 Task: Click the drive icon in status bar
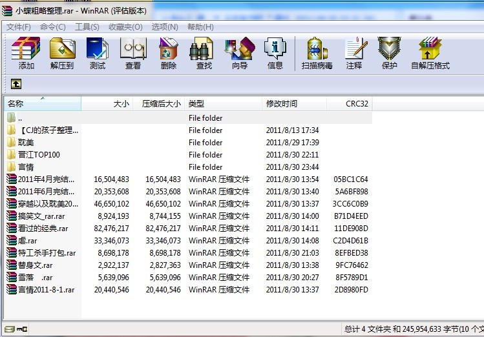pos(9,329)
